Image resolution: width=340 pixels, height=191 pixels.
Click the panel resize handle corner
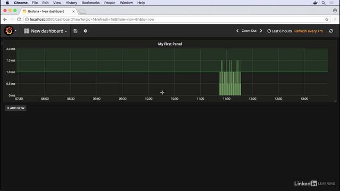tap(335, 100)
